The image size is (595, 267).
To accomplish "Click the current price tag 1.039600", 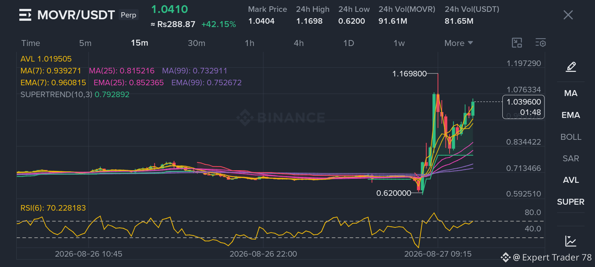I will (x=524, y=107).
